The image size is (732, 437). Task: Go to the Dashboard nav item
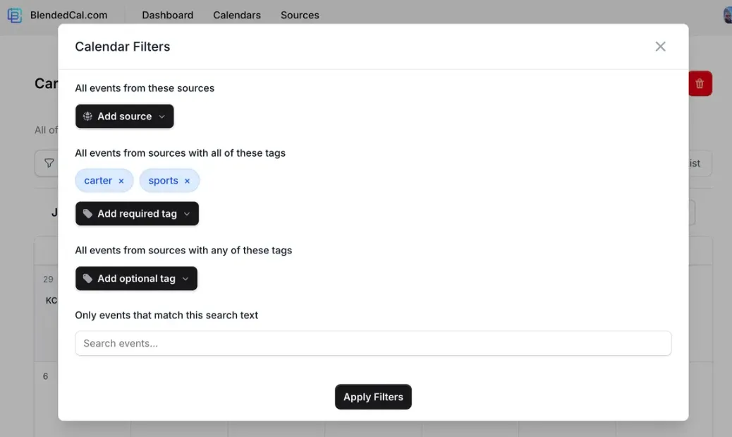[x=167, y=15]
